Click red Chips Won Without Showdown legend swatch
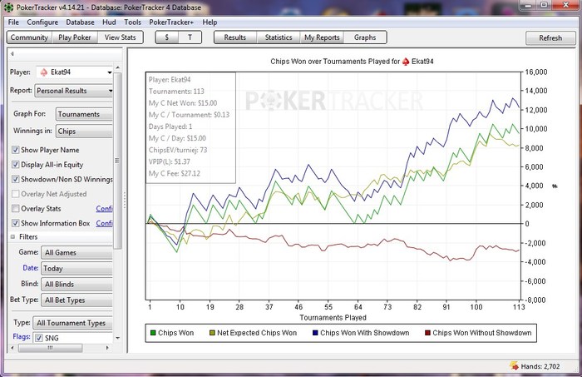Image resolution: width=582 pixels, height=377 pixels. (x=427, y=333)
